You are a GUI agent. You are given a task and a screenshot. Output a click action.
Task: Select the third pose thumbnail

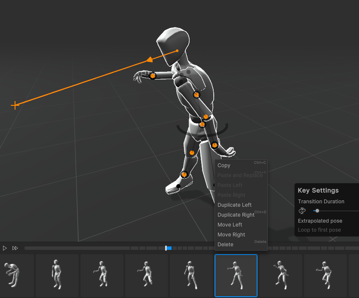102,276
